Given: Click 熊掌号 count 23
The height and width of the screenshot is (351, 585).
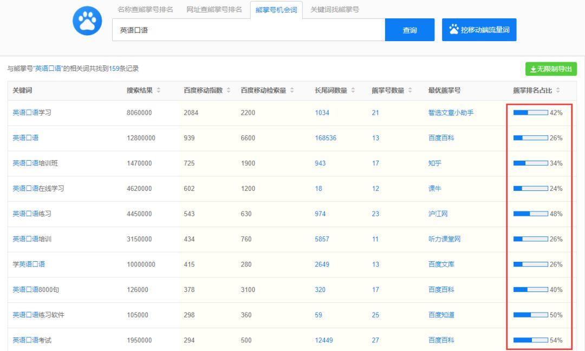Looking at the screenshot, I should pyautogui.click(x=375, y=214).
